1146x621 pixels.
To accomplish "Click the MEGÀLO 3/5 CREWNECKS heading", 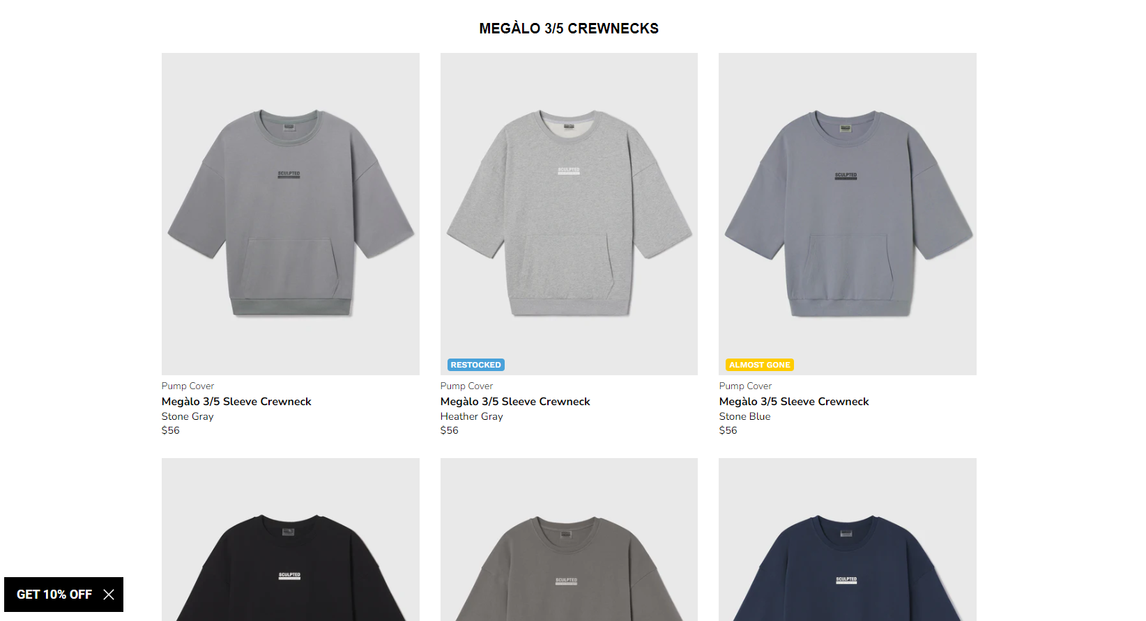I will click(569, 29).
